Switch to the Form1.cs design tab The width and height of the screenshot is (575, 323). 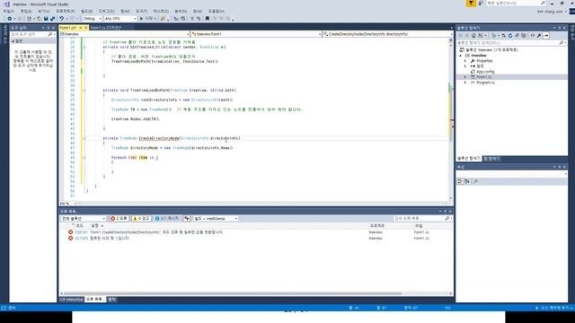[x=106, y=28]
